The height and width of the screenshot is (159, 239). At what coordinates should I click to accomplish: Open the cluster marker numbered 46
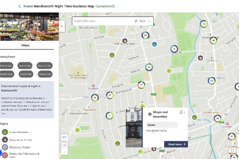click(213, 40)
